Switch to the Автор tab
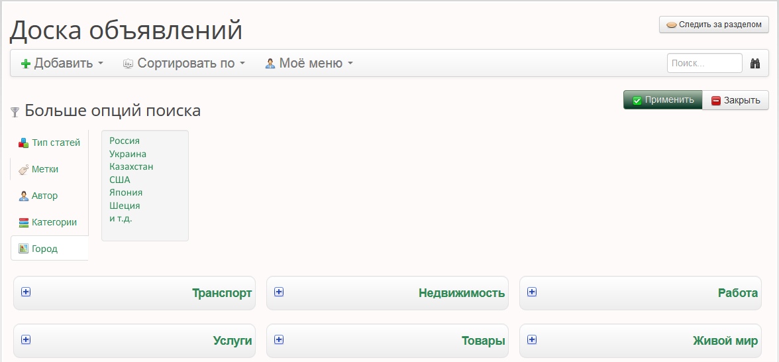Image resolution: width=779 pixels, height=362 pixels. (49, 196)
